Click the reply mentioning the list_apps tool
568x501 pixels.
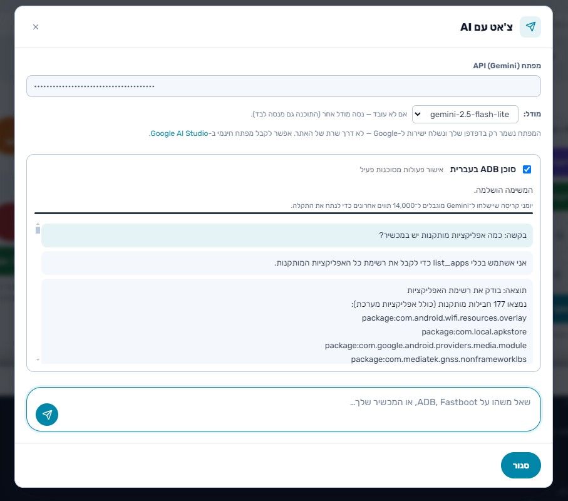(x=287, y=263)
